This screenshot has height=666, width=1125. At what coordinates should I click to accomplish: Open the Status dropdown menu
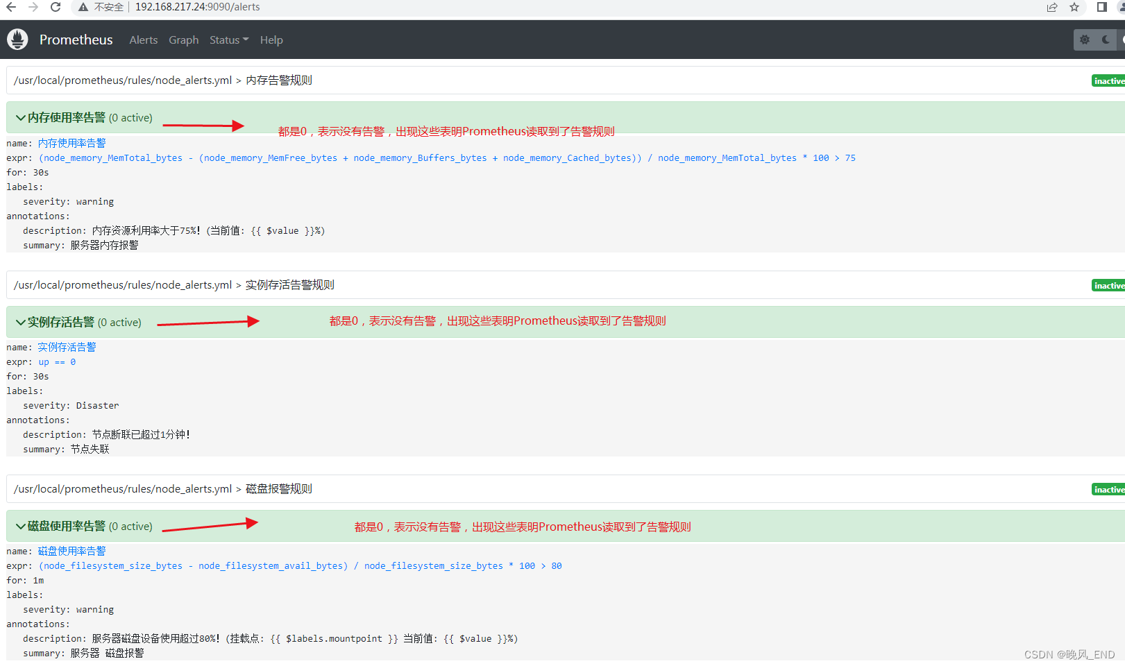(228, 40)
